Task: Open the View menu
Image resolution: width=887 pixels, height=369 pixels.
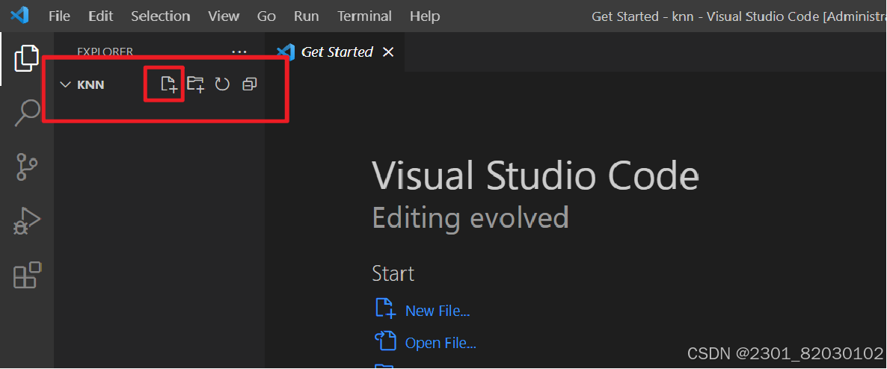Action: [224, 16]
